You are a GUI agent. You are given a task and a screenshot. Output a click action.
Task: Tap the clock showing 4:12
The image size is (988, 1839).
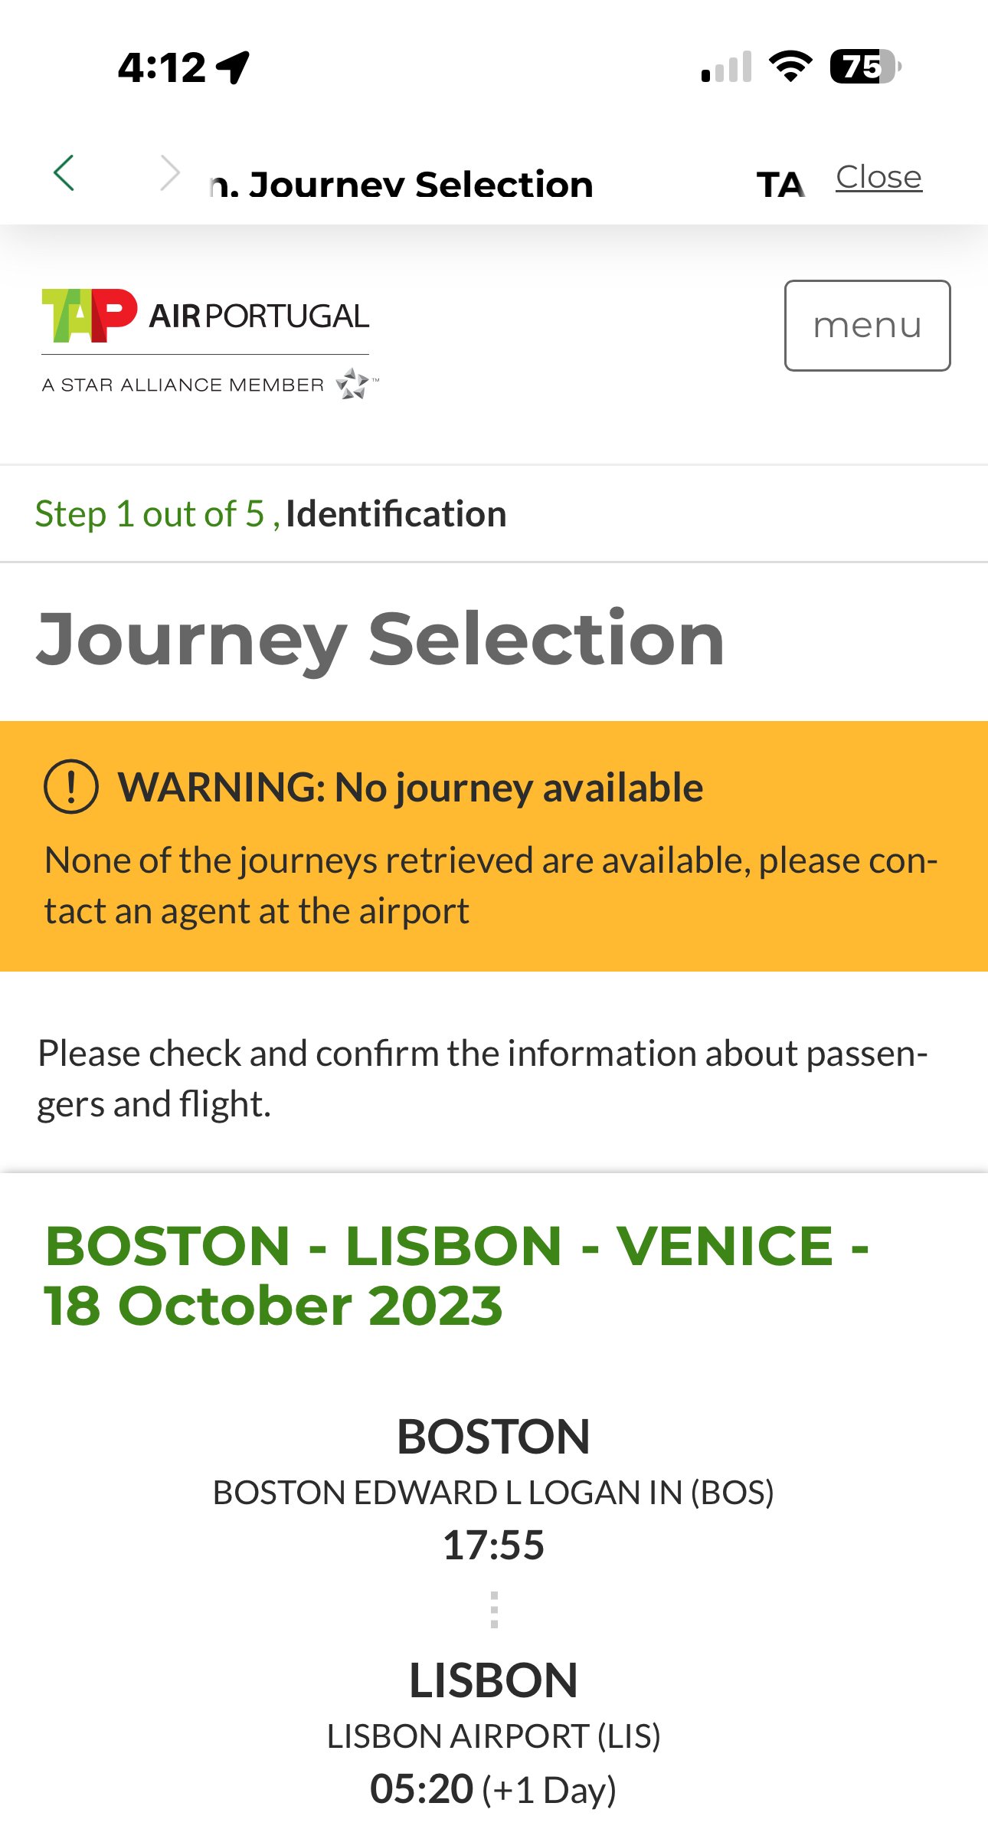162,68
